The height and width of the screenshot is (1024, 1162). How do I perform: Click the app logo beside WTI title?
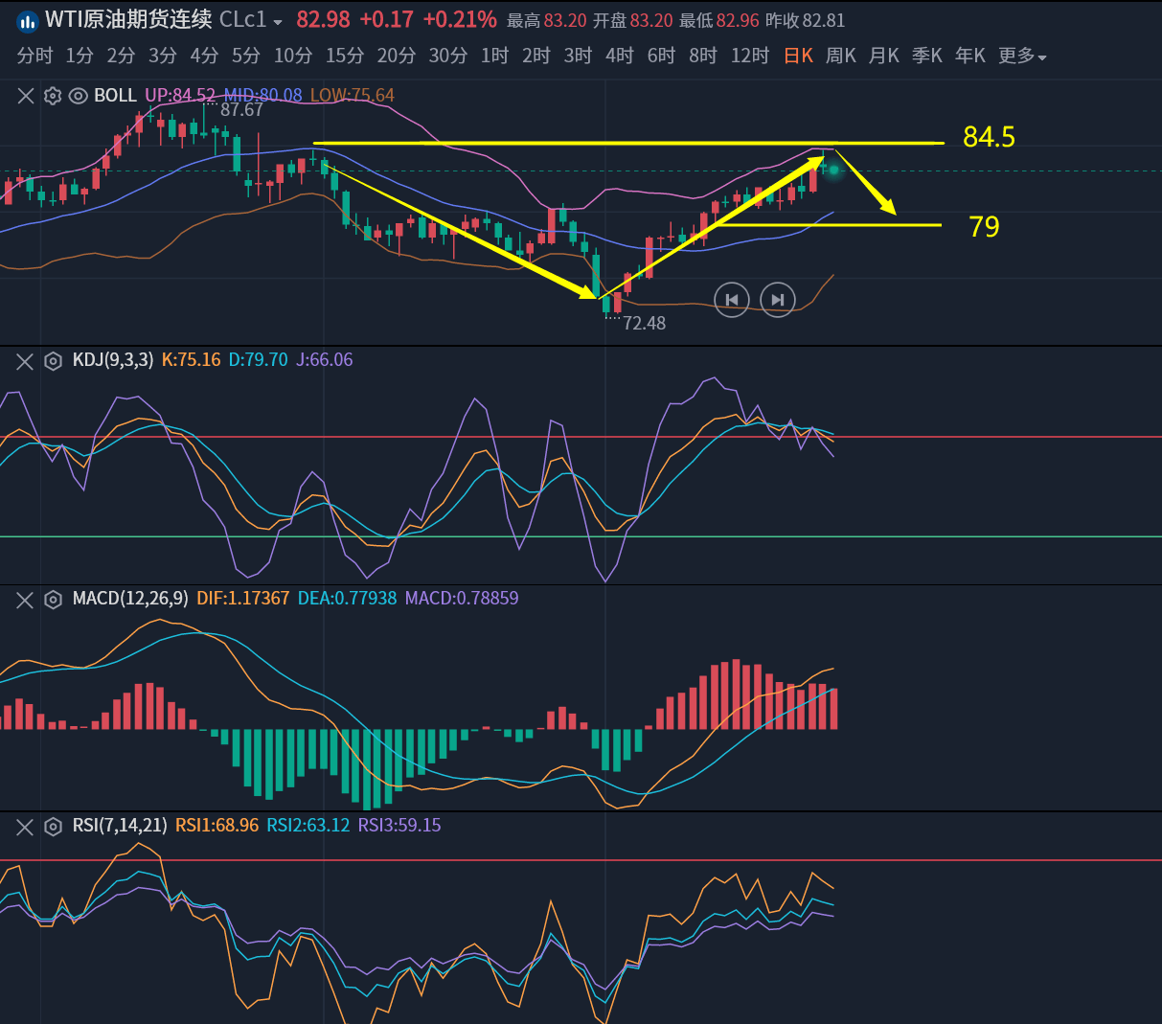click(x=28, y=21)
